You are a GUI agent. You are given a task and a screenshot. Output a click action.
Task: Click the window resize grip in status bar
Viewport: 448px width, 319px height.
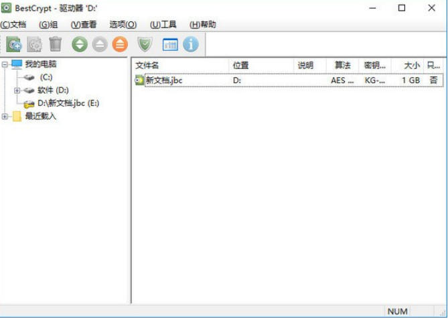[443, 313]
